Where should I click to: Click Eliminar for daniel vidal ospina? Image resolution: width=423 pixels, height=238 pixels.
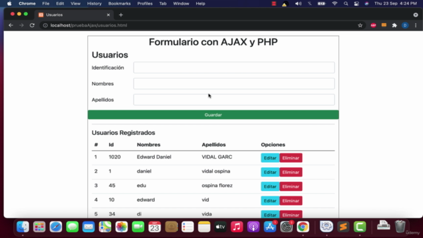pyautogui.click(x=291, y=172)
